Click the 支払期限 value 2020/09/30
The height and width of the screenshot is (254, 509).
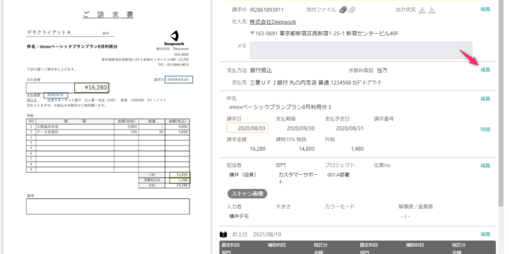click(x=300, y=128)
